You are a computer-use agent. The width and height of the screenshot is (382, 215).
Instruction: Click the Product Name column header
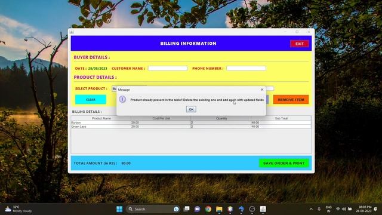(x=101, y=118)
